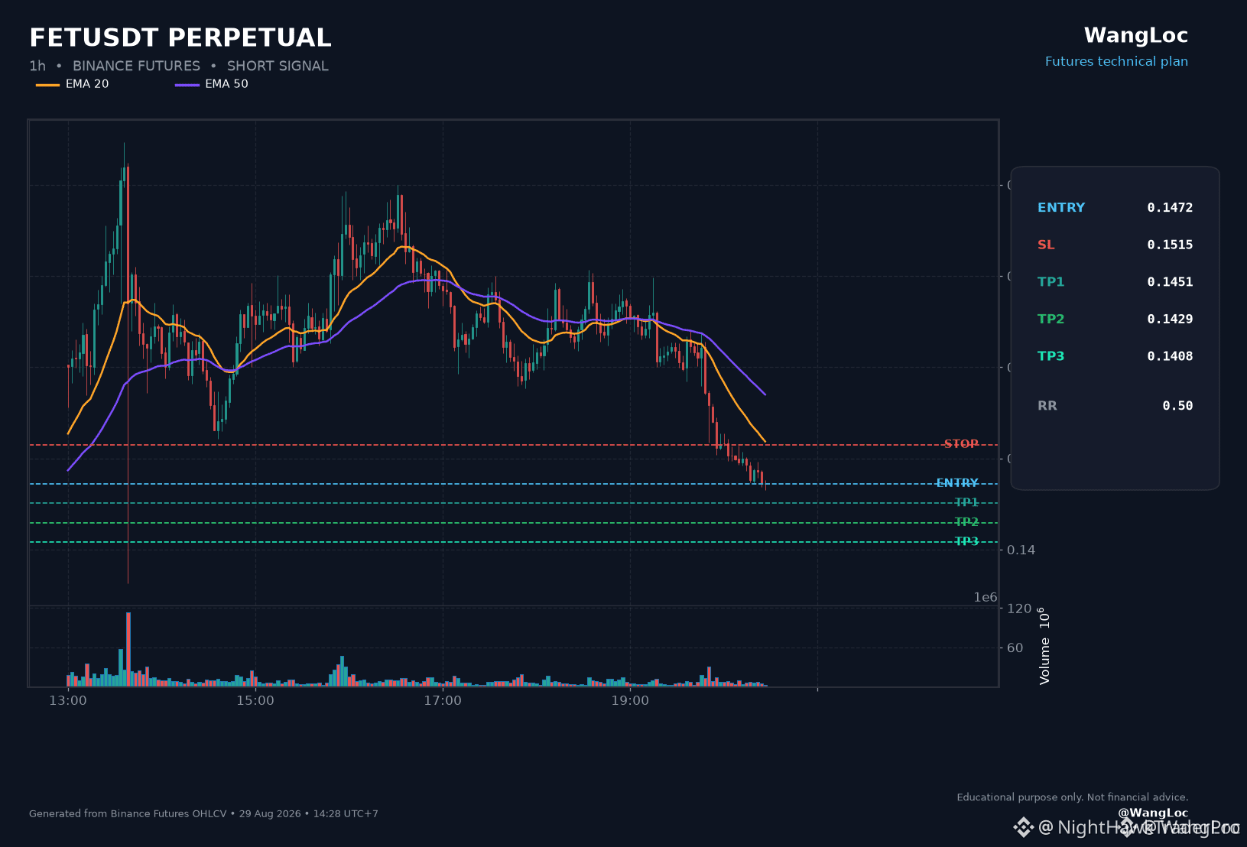
Task: Click the SHORT SIGNAL subtitle text
Action: (x=278, y=67)
